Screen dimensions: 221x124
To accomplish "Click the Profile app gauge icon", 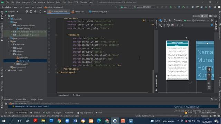I will click(179, 7).
